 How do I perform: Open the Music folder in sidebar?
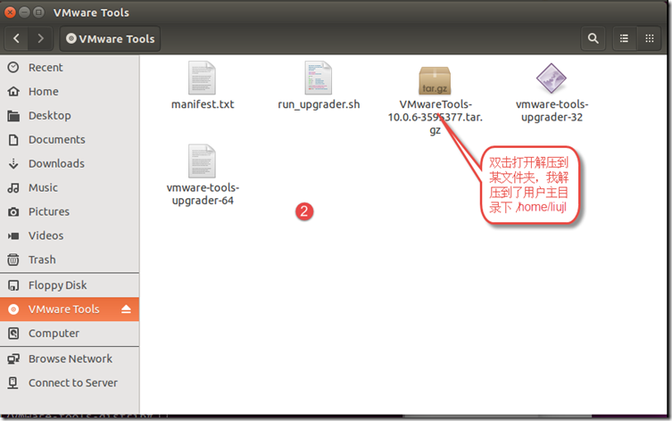(70, 187)
